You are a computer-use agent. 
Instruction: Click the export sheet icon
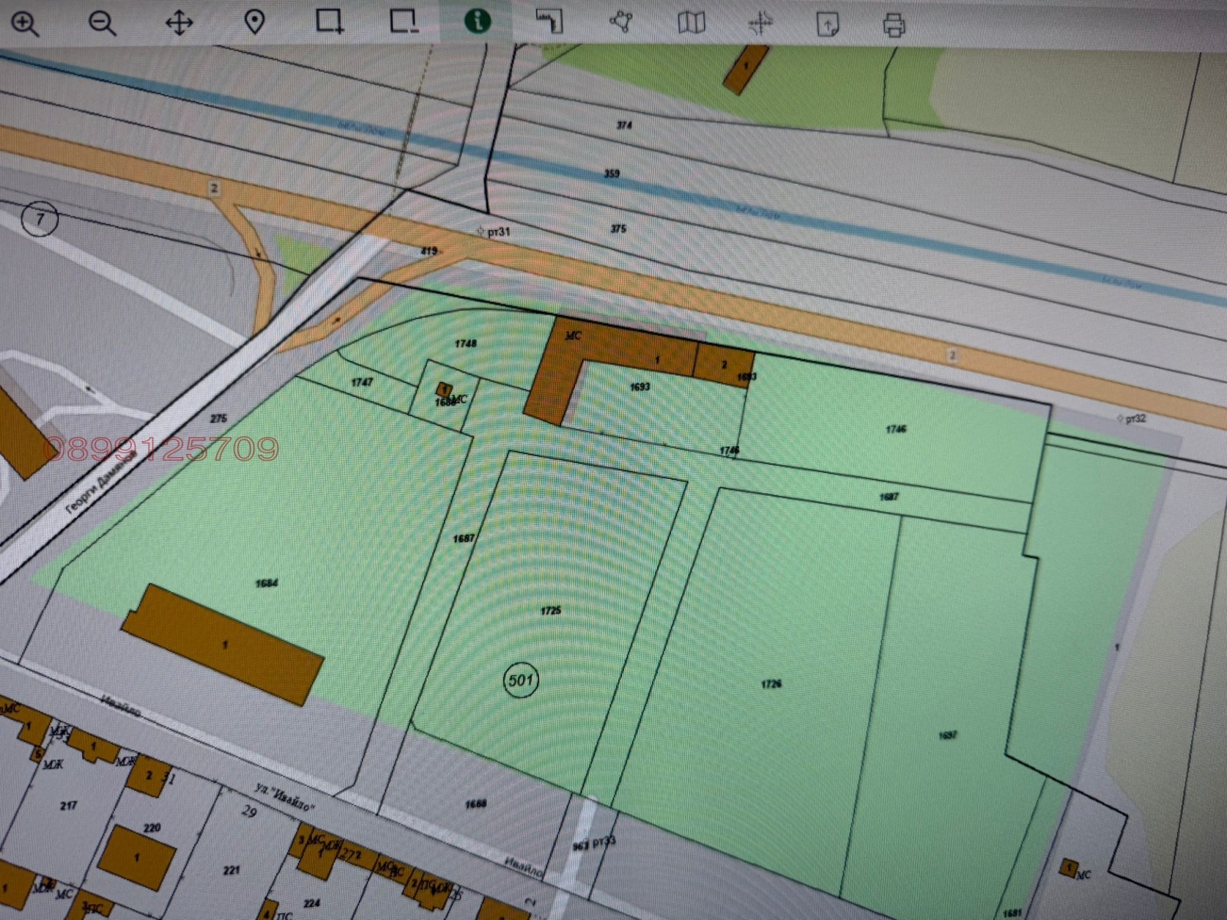pyautogui.click(x=827, y=25)
